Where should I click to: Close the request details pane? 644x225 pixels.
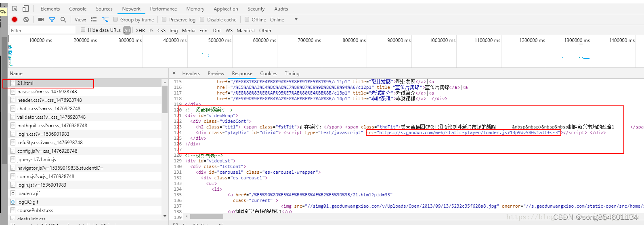pyautogui.click(x=174, y=73)
